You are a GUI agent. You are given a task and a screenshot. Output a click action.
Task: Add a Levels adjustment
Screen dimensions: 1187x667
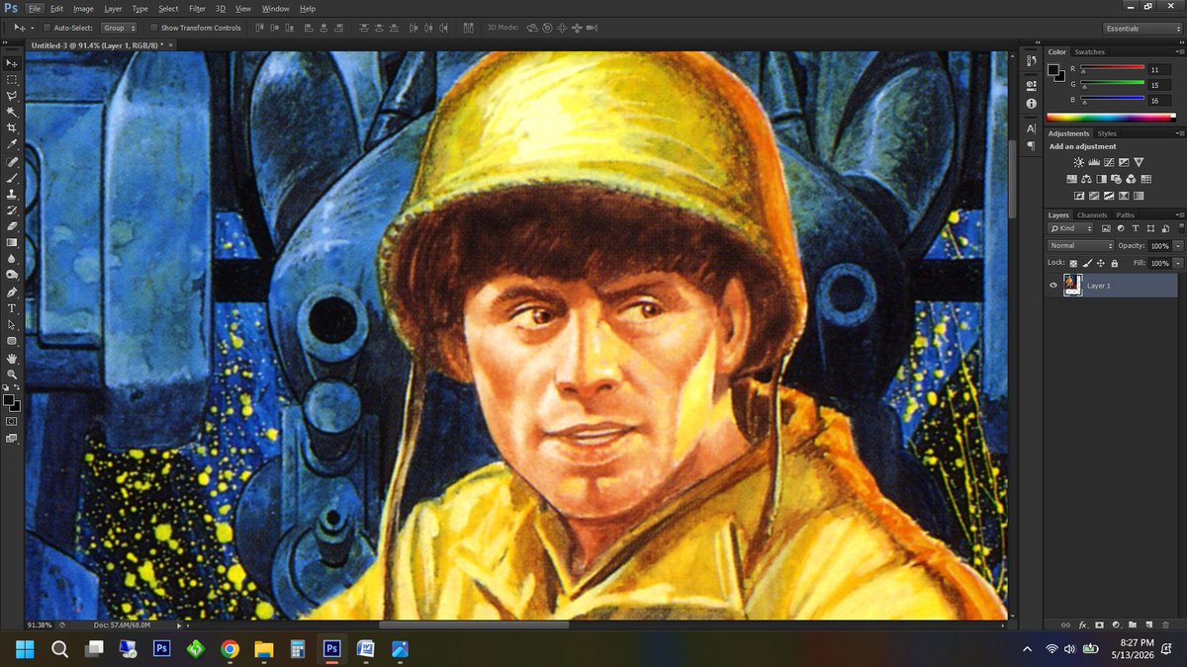[x=1093, y=161]
